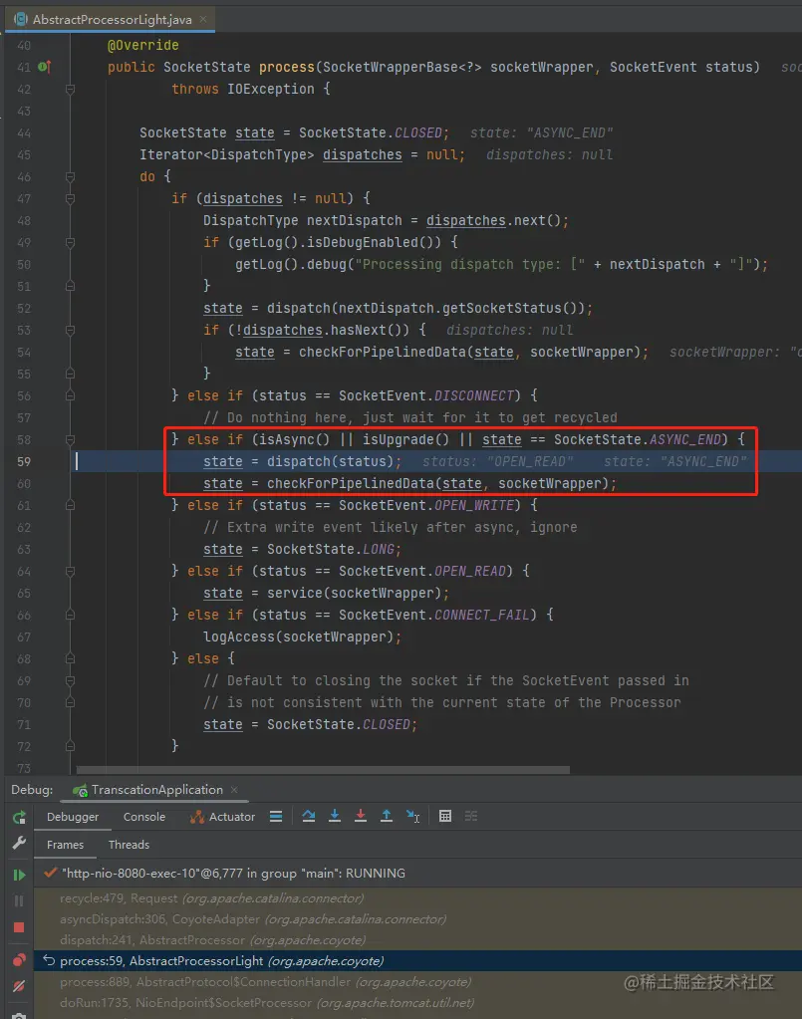Click the Step Out icon
This screenshot has width=802, height=1019.
387,816
